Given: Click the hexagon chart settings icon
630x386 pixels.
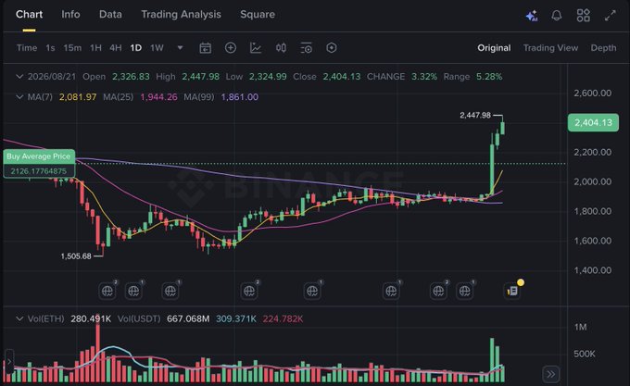Looking at the screenshot, I should point(332,48).
